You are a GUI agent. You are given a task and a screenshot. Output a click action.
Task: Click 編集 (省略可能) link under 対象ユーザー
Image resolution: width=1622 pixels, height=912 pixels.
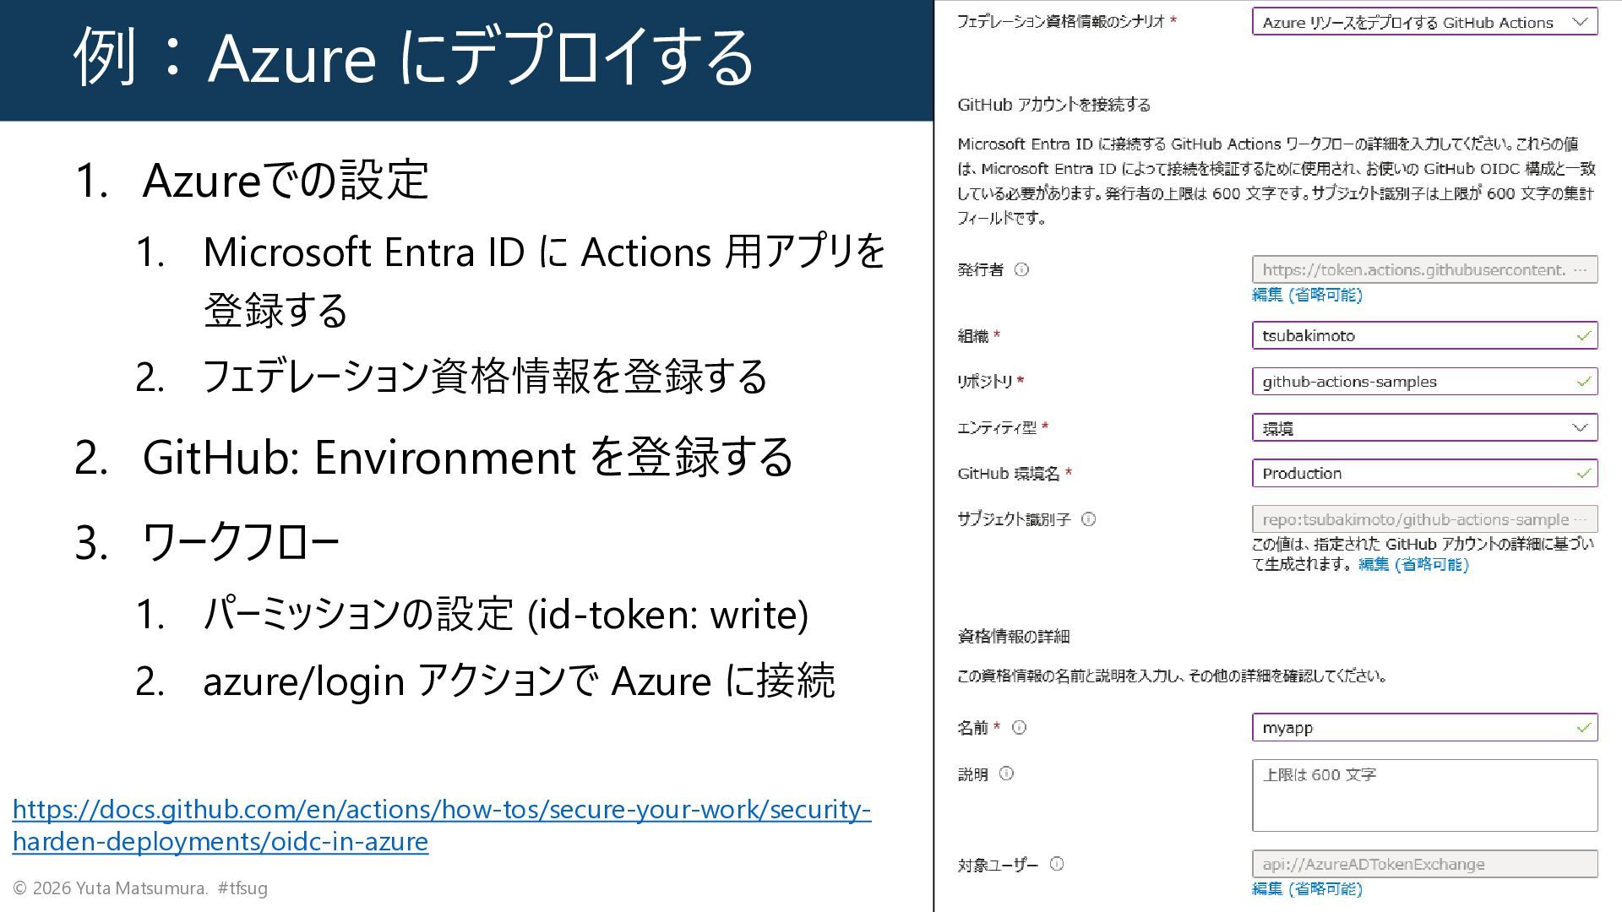[1307, 888]
